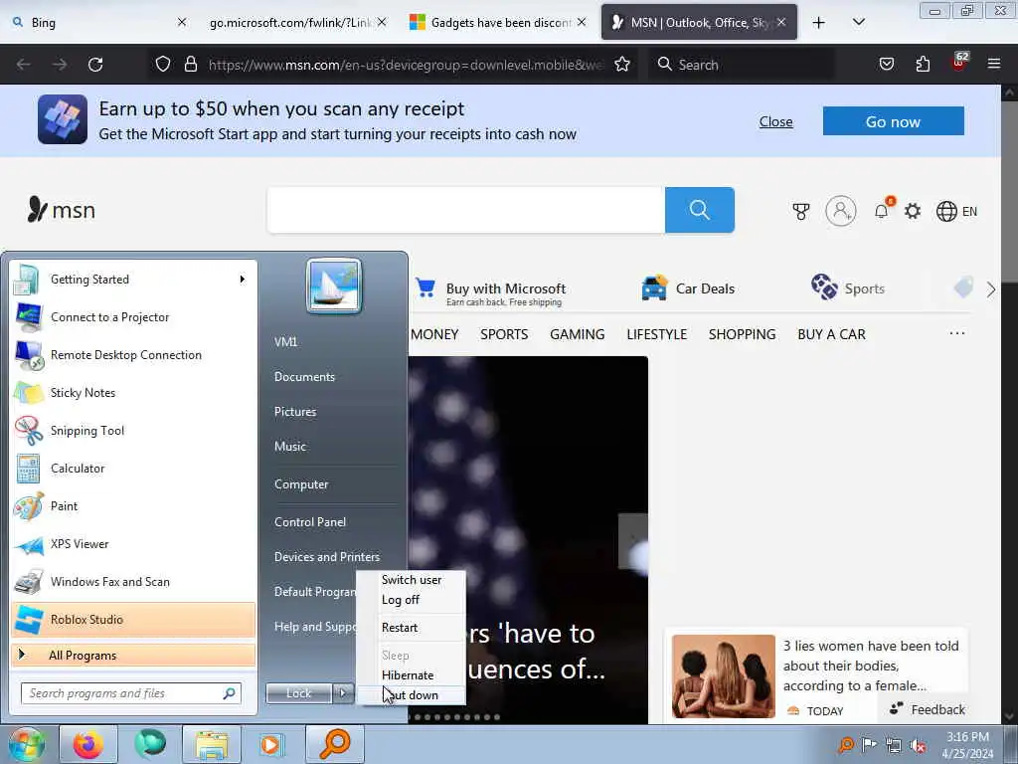
Task: Click the tracking protection shield icon
Action: (163, 65)
